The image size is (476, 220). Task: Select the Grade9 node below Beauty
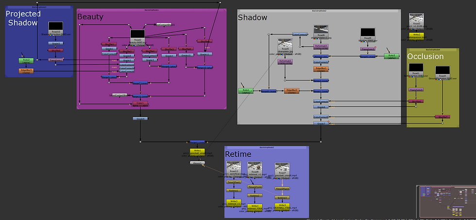click(140, 119)
